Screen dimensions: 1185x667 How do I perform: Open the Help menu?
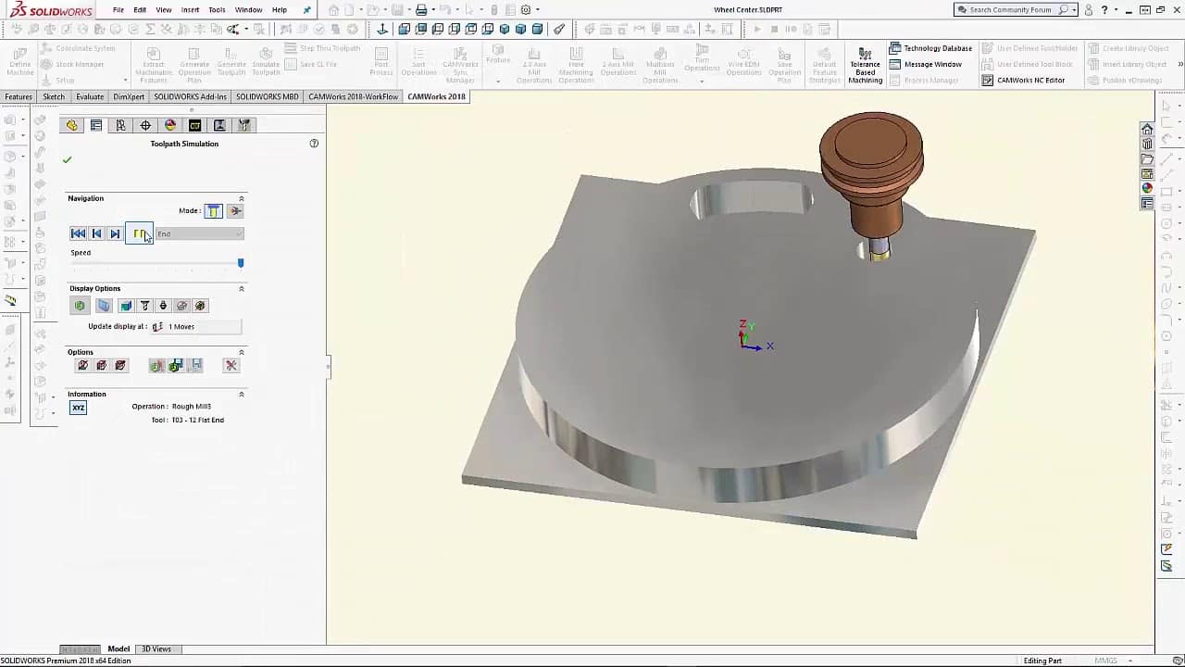point(280,10)
